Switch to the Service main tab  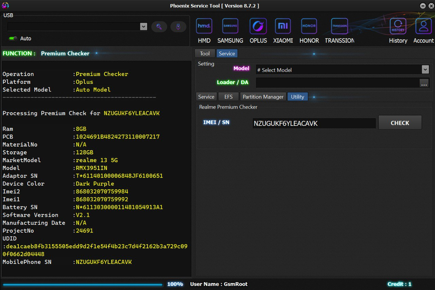[227, 53]
